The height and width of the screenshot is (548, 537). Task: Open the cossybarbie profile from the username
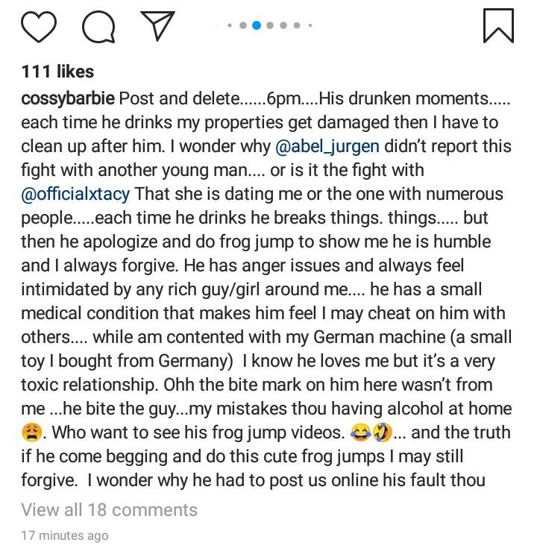68,98
